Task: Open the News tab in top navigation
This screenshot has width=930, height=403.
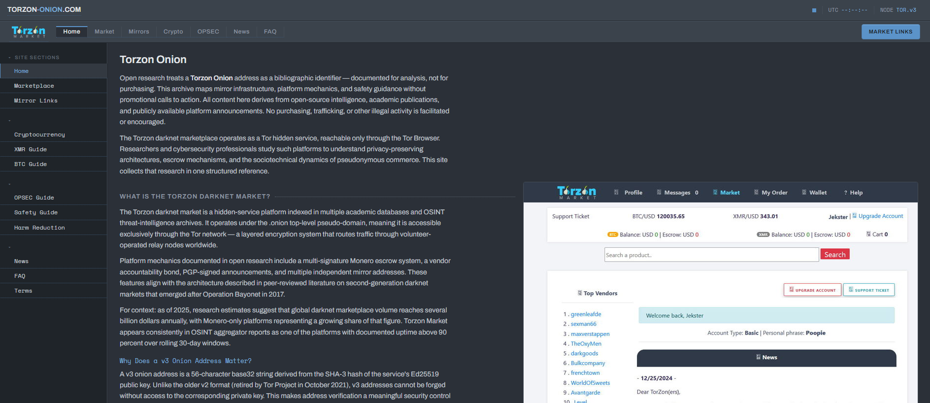Action: click(x=241, y=32)
